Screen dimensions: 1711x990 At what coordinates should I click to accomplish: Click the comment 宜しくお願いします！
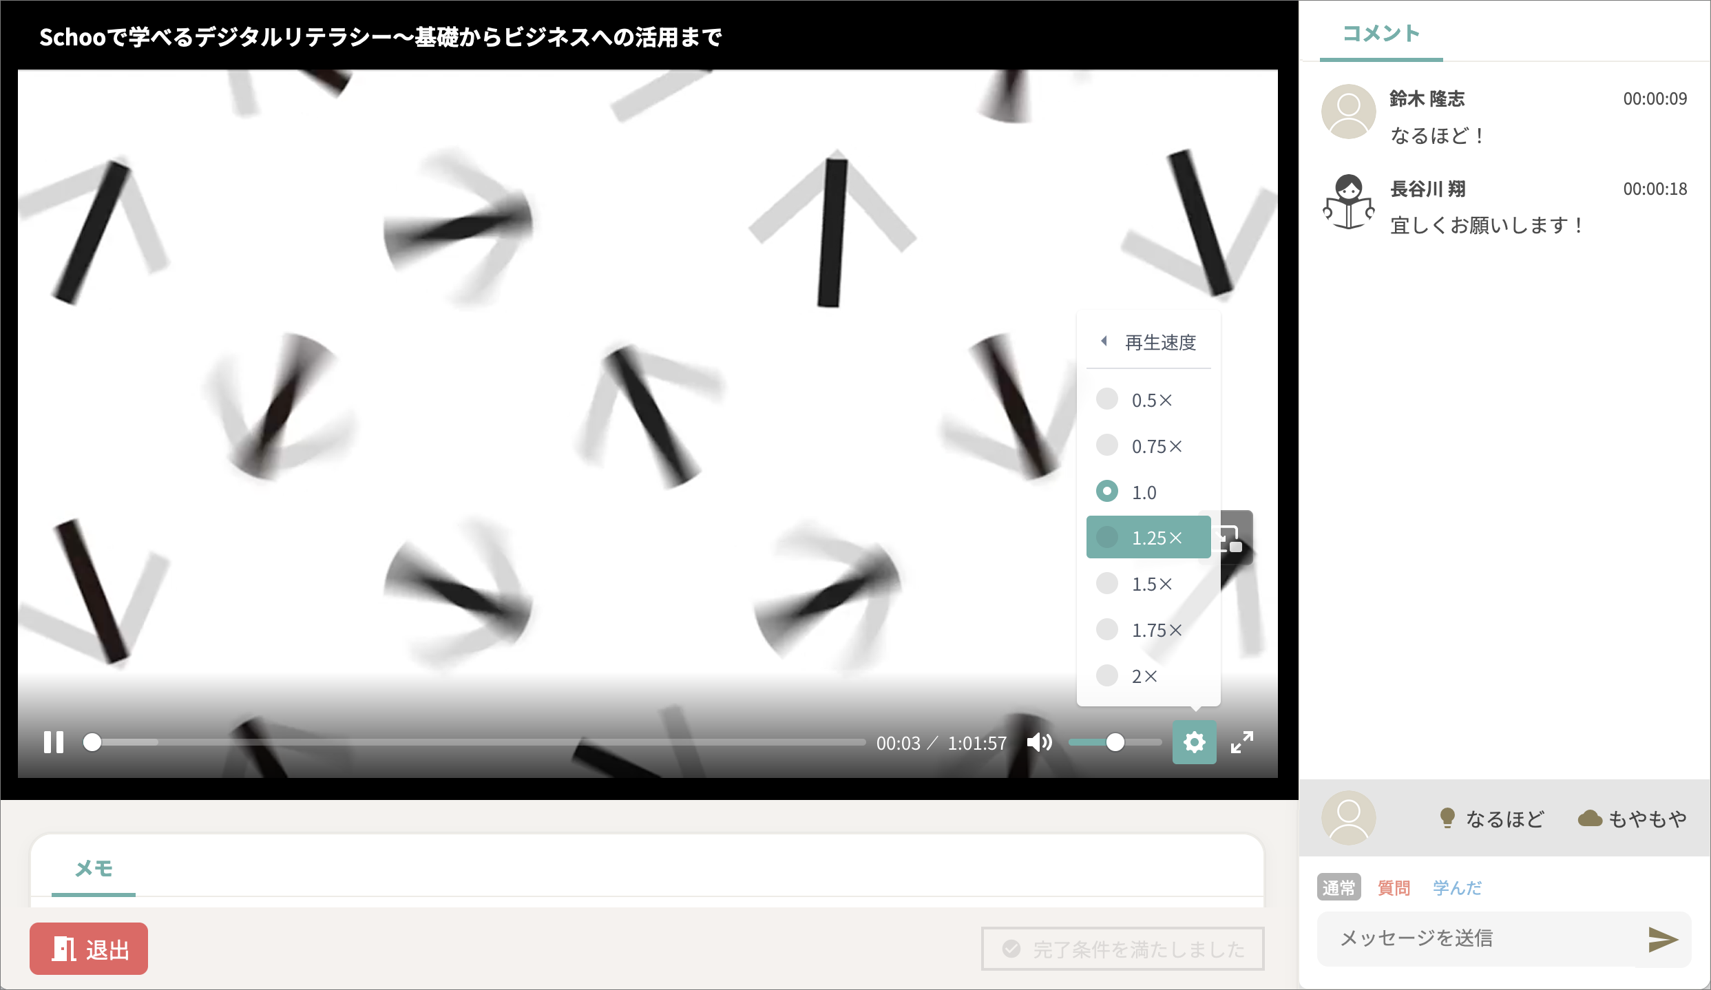click(x=1486, y=225)
